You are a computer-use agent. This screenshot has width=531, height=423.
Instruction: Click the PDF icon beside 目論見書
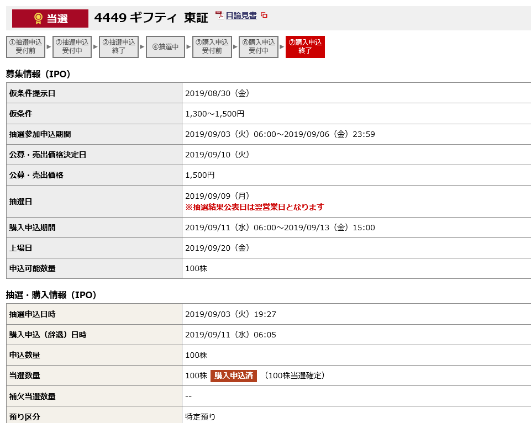pos(219,15)
